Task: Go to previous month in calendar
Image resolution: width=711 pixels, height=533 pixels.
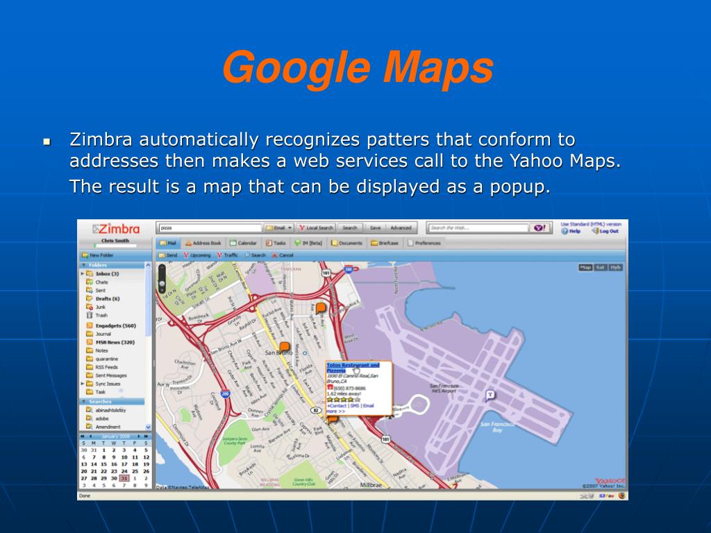Action: (90, 436)
